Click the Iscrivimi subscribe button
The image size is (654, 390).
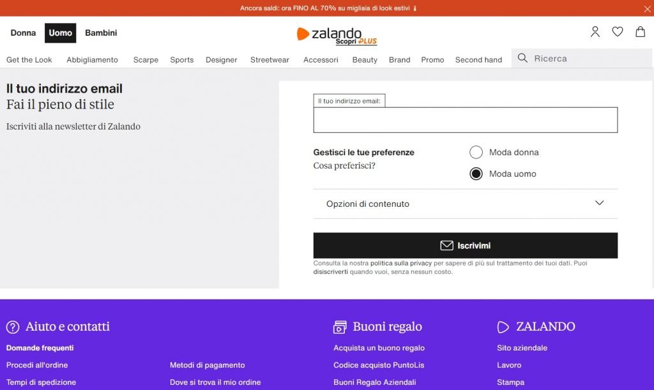coord(466,245)
